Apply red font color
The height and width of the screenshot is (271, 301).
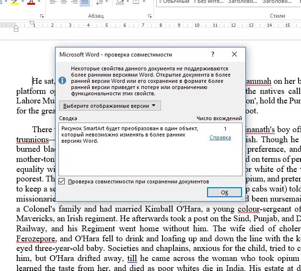(31, 2)
